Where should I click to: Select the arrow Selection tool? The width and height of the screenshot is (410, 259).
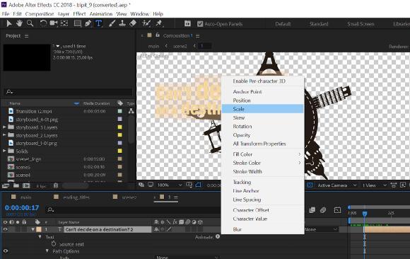click(x=9, y=23)
